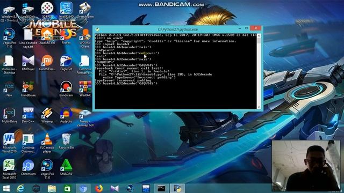
Task: Switch to Nox in the taskbar
Action: tap(36, 188)
